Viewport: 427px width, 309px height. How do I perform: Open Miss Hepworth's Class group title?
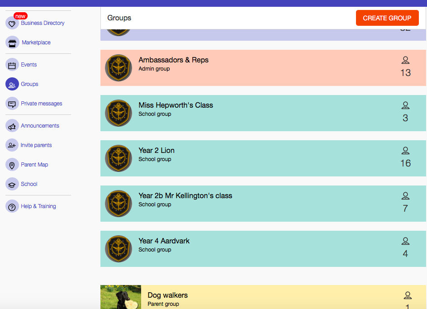click(176, 105)
